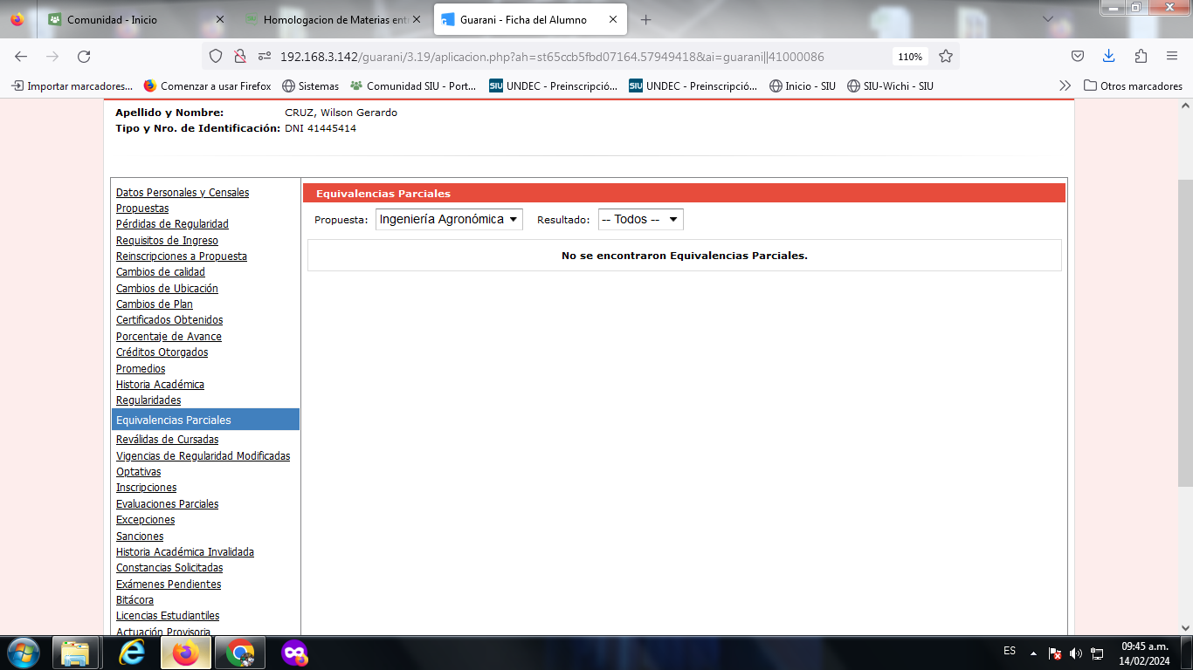Bookmark this page with the star icon
Viewport: 1193px width, 670px height.
tap(946, 56)
